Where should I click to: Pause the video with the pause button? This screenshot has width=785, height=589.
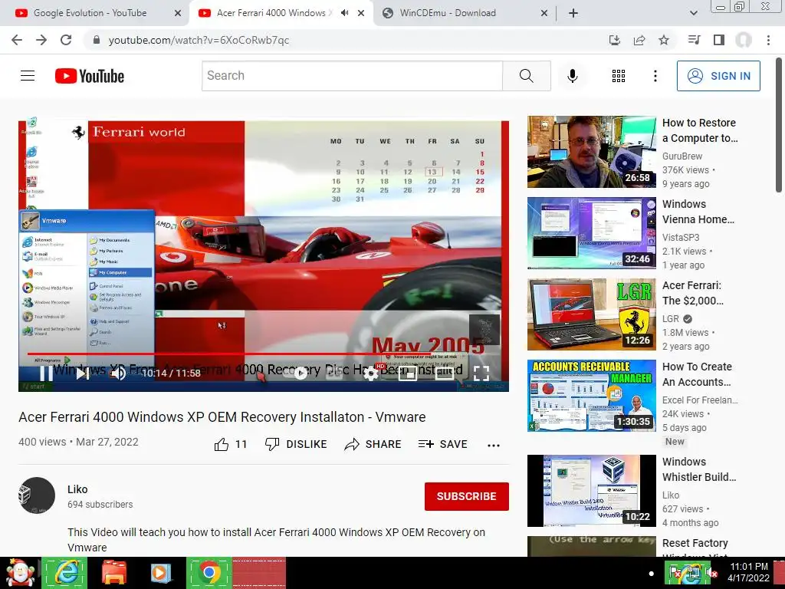(x=46, y=373)
